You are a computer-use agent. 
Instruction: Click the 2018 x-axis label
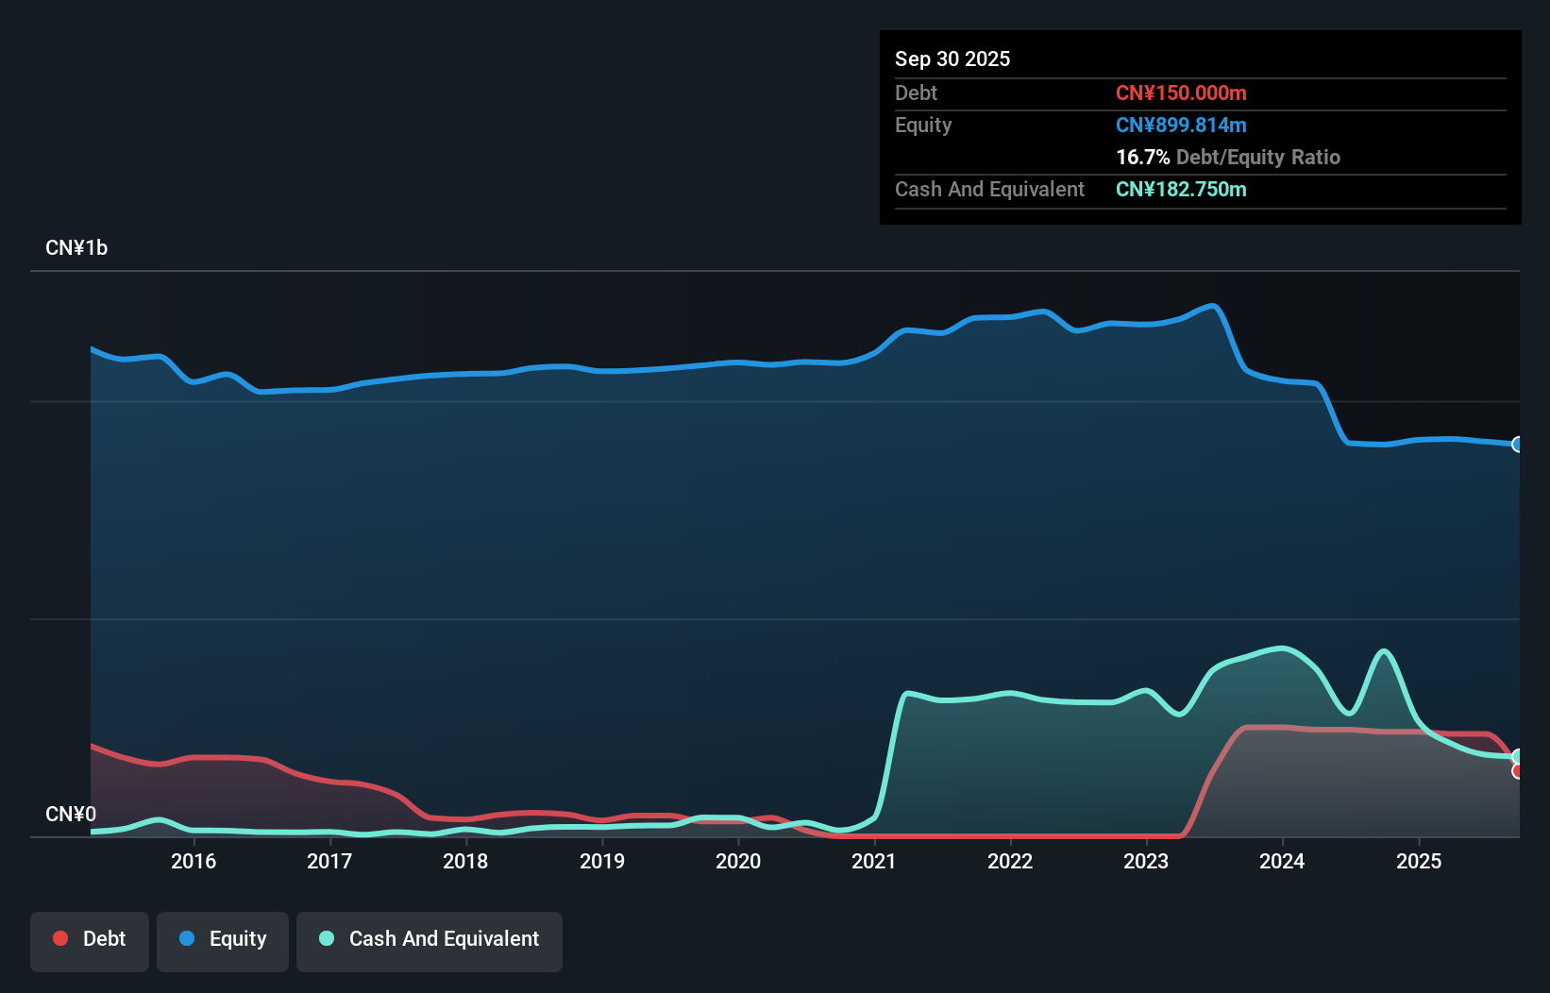coord(465,861)
